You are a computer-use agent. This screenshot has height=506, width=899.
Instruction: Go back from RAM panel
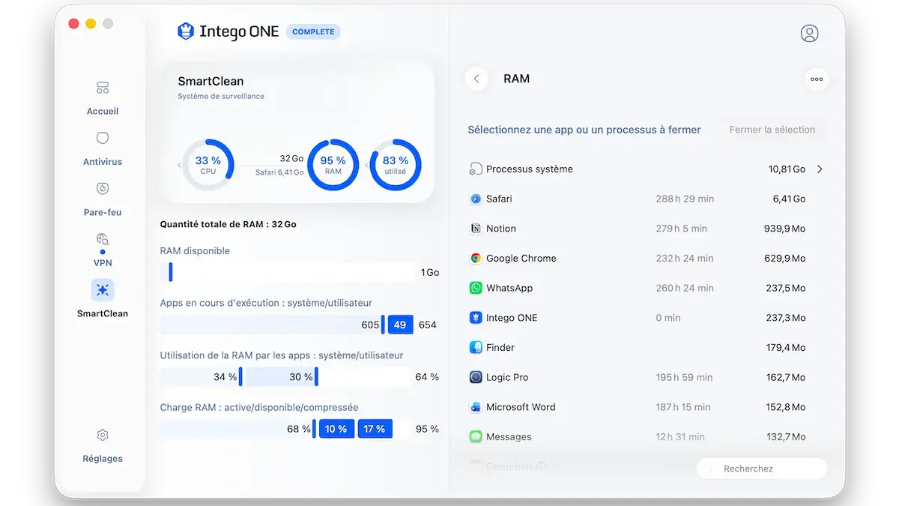click(476, 79)
